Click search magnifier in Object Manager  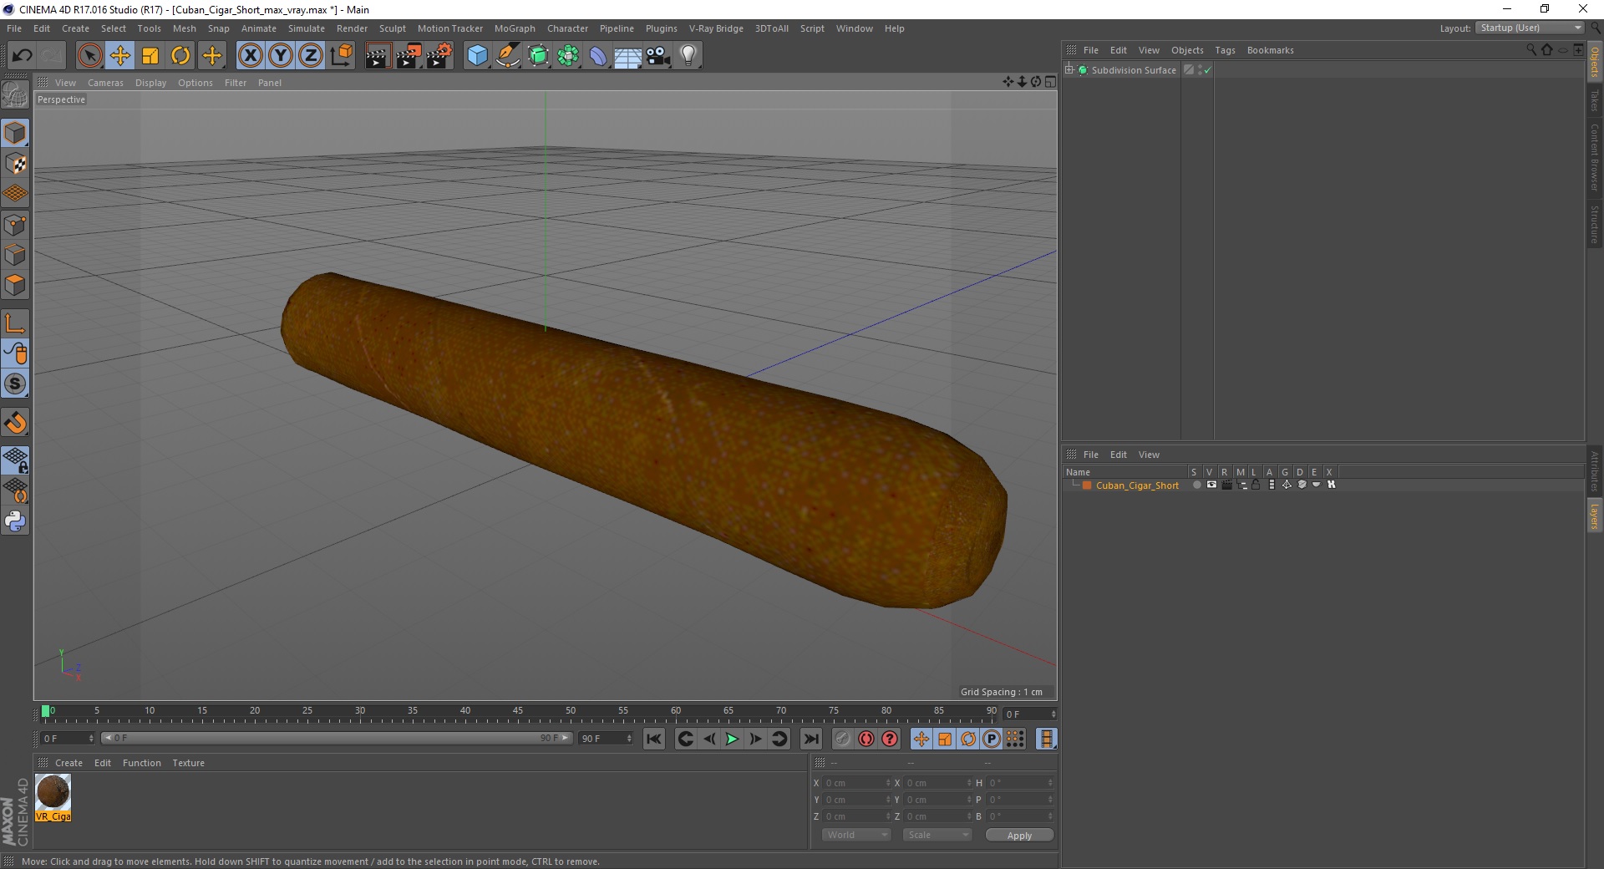pos(1531,50)
